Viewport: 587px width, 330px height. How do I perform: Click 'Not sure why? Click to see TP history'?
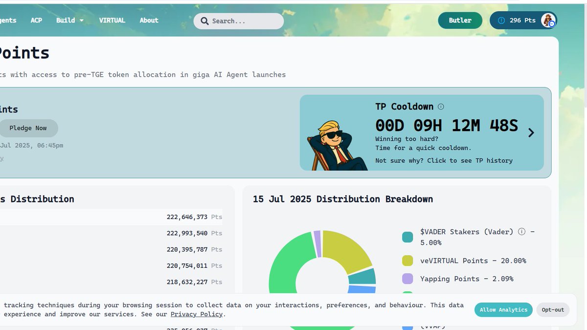tap(444, 160)
